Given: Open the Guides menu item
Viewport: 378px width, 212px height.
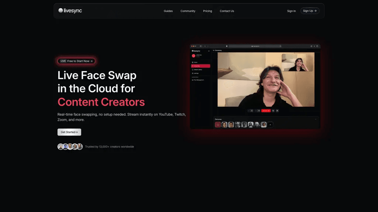Looking at the screenshot, I should (x=168, y=11).
